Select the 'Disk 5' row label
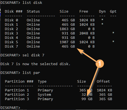Image resolution: width=127 pixels, height=110 pixels. [11, 42]
